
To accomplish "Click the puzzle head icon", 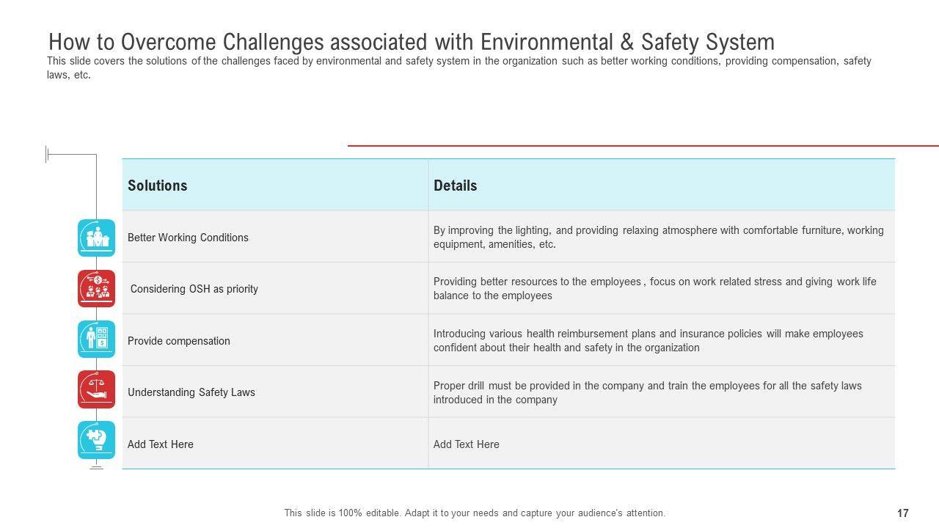I will (x=97, y=440).
